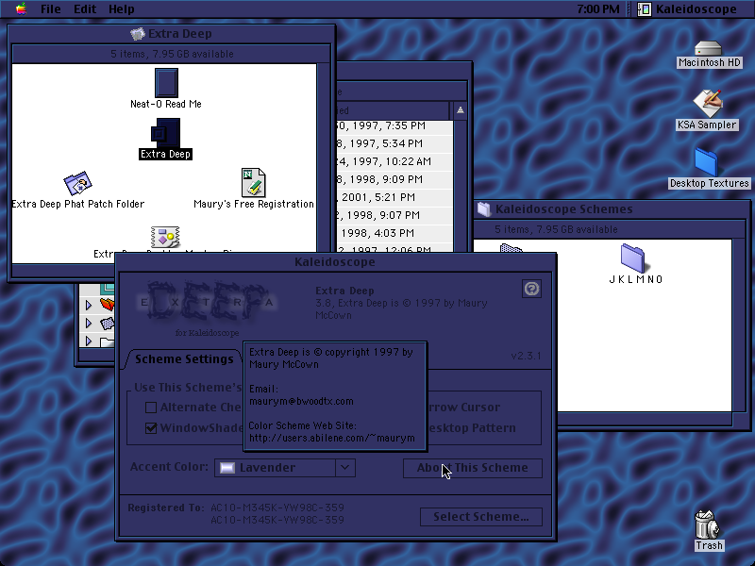Click the date row ending 1997, 7:35 PM
This screenshot has height=566, width=755.
[394, 125]
